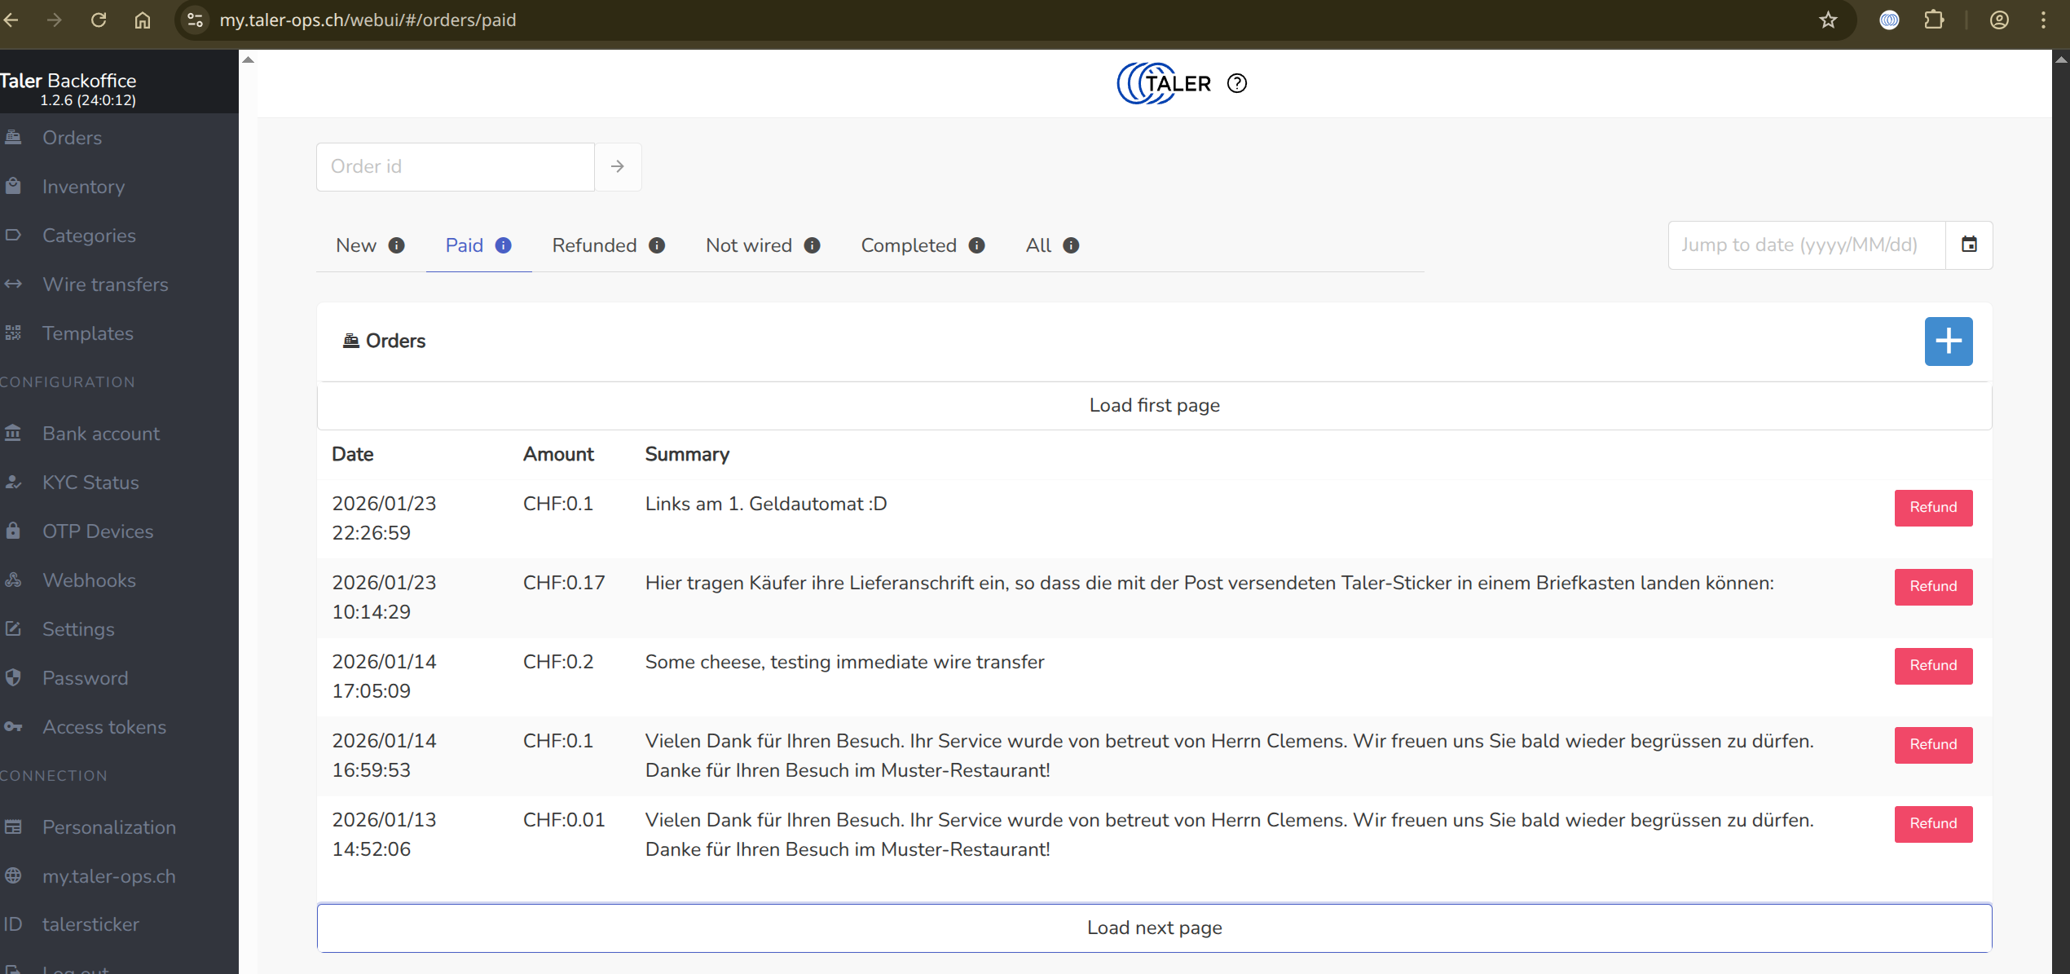Refund the CHF:0.17 order
This screenshot has width=2070, height=974.
(x=1932, y=586)
